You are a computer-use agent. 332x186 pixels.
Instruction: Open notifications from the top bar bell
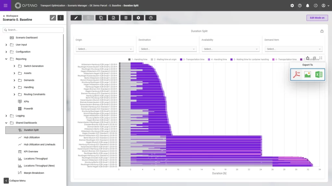[307, 5]
